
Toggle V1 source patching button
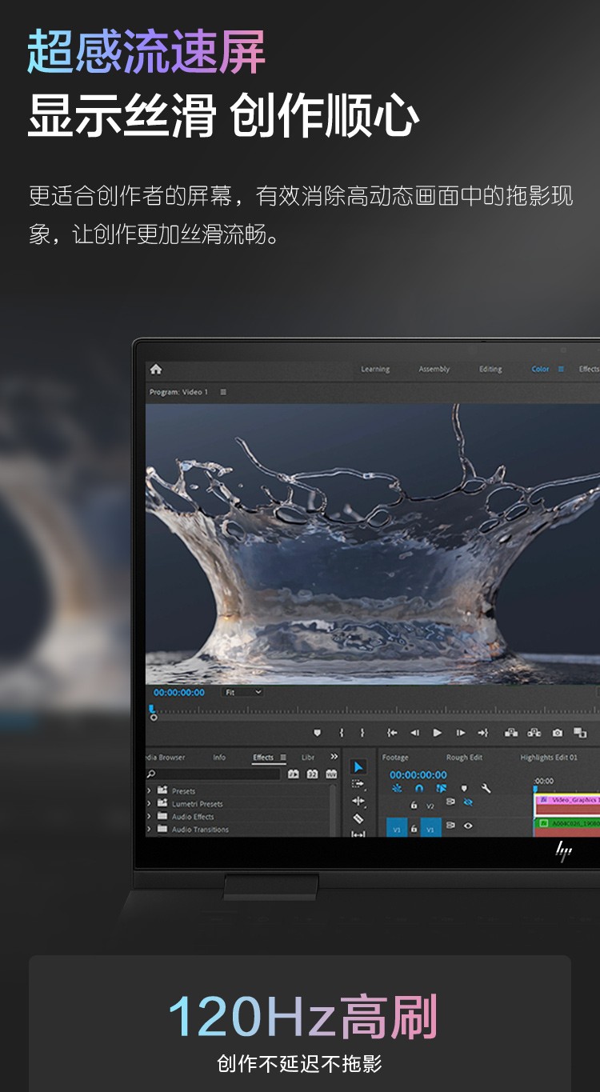tap(397, 829)
